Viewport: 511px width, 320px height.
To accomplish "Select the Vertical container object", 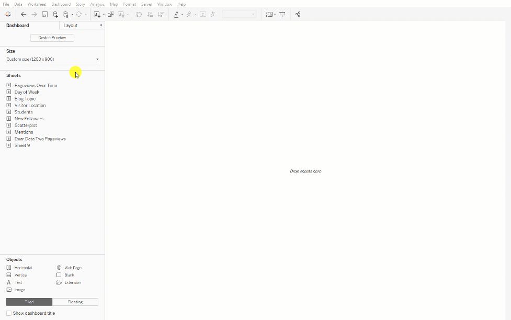I will coord(17,275).
